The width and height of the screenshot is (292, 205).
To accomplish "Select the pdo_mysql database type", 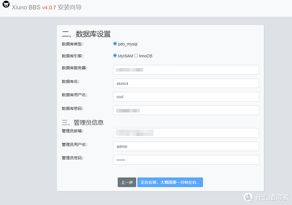I will click(115, 43).
